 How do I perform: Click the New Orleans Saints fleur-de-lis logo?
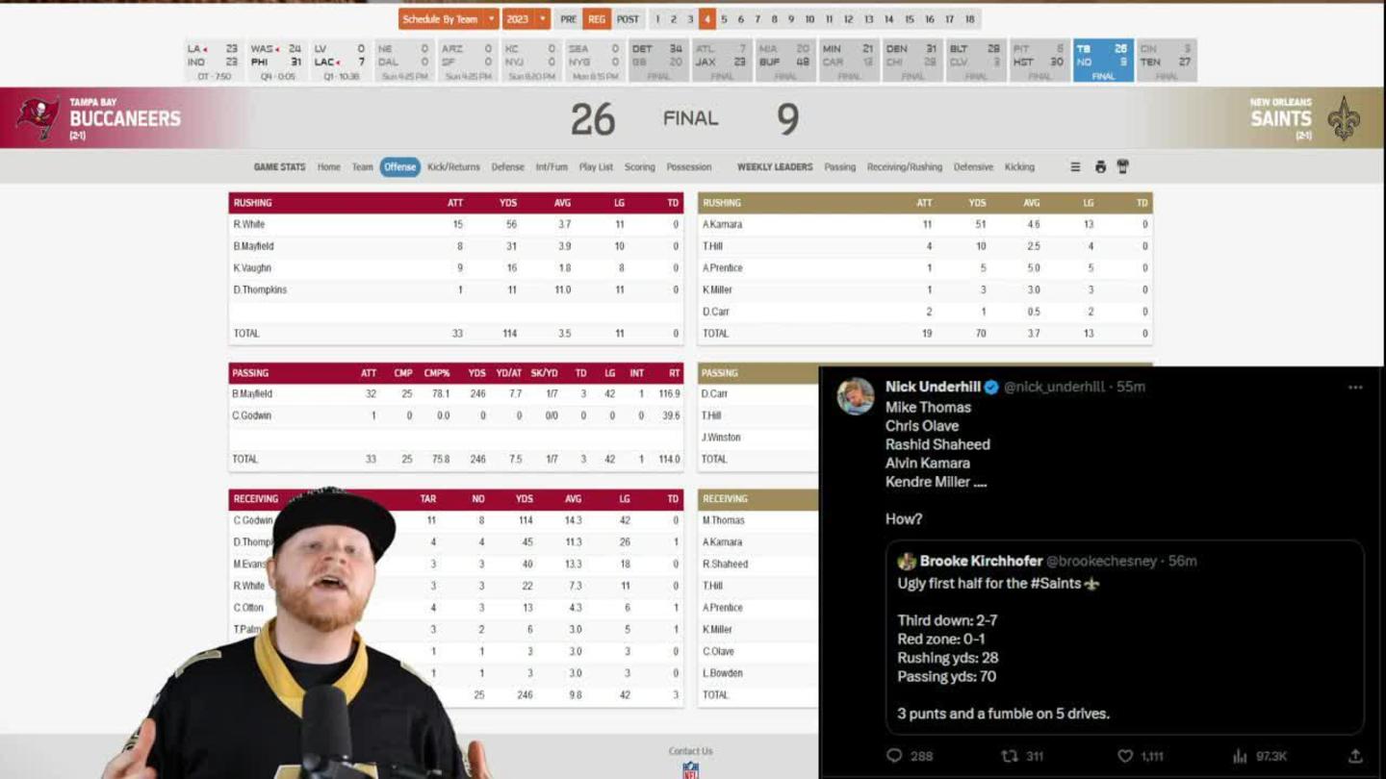pos(1344,118)
